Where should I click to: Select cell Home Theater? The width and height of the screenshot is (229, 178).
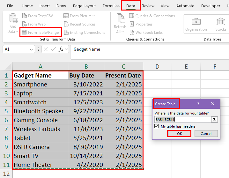pyautogui.click(x=40, y=165)
